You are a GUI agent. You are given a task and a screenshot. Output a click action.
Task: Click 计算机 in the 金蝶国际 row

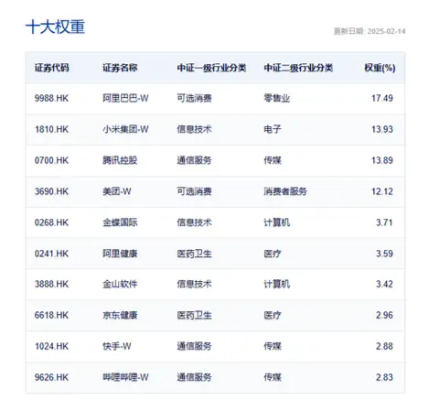click(277, 222)
